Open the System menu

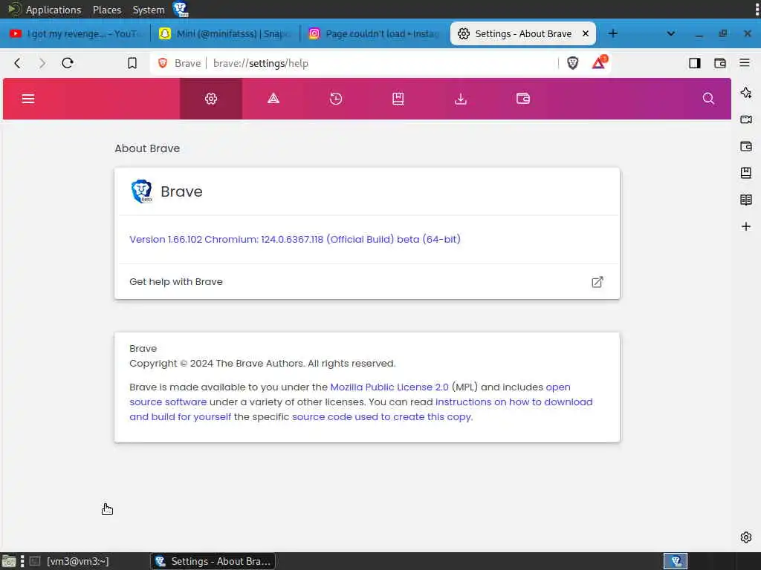tap(149, 10)
